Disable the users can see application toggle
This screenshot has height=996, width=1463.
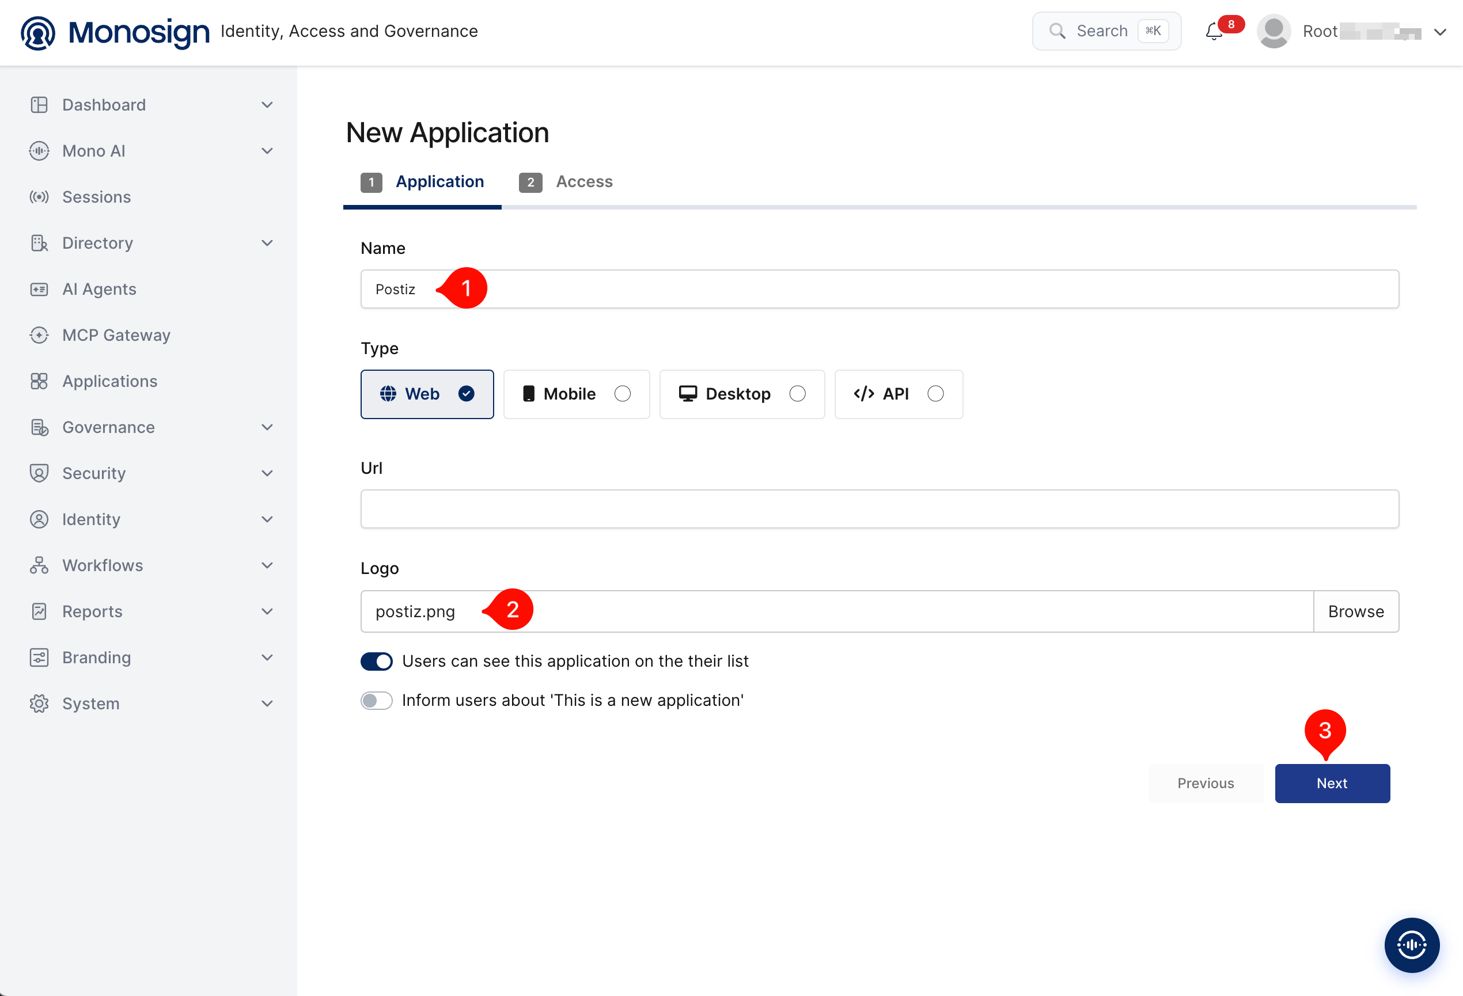pos(377,662)
